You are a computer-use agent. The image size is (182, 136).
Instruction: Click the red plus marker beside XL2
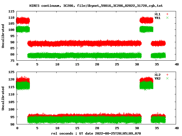[x=167, y=75]
